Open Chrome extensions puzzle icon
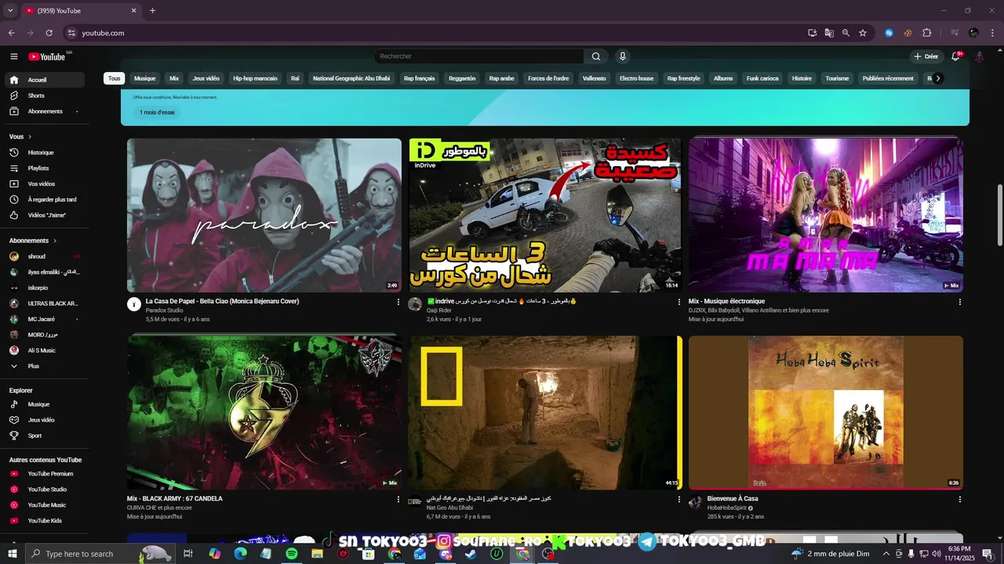 tap(927, 33)
